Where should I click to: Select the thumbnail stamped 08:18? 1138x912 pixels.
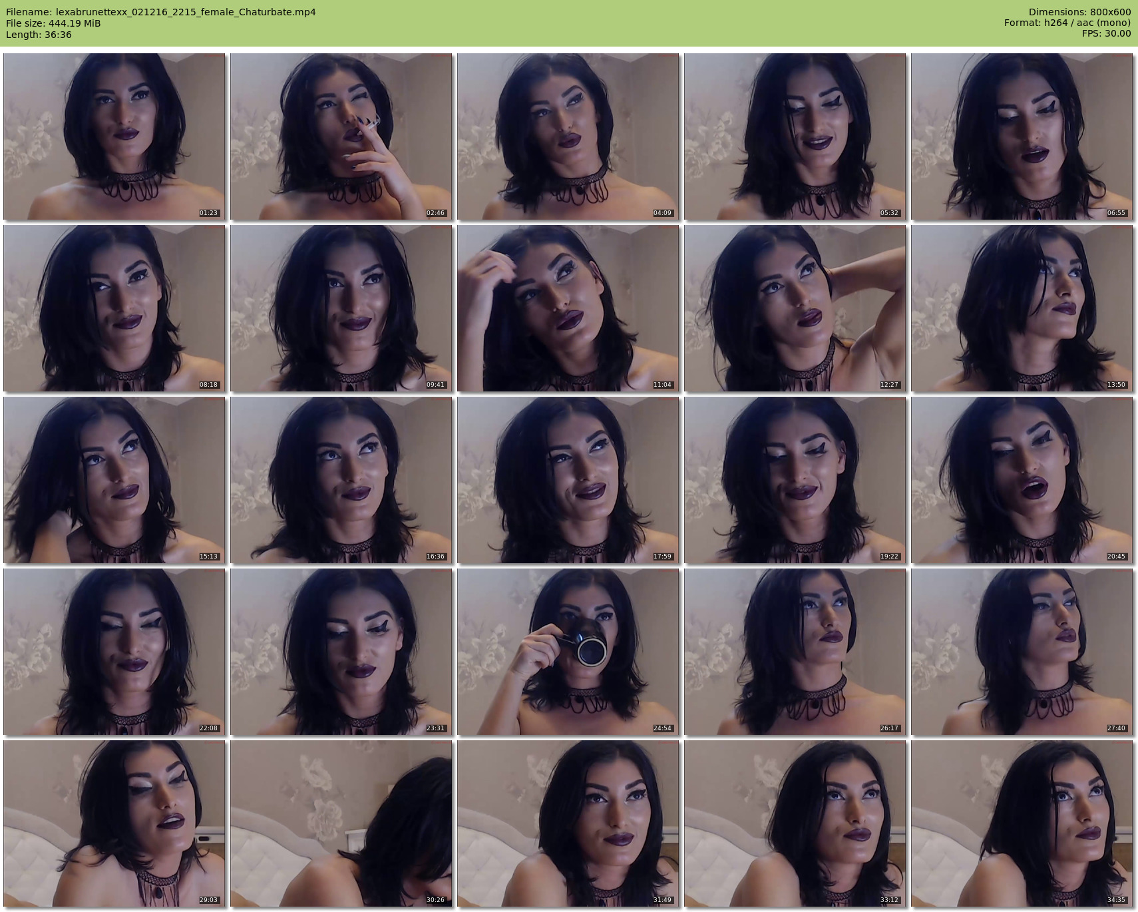[x=114, y=308]
